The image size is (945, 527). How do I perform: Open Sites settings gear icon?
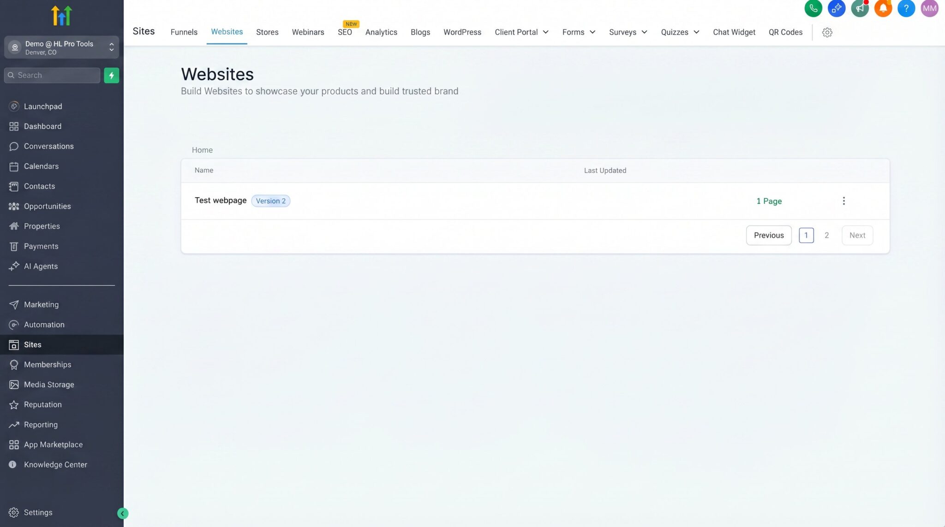[827, 32]
